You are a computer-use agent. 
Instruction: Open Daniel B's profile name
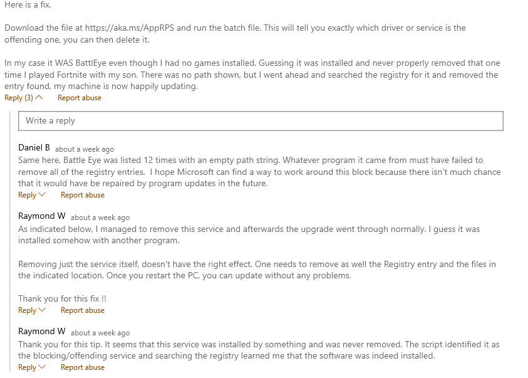pyautogui.click(x=34, y=147)
